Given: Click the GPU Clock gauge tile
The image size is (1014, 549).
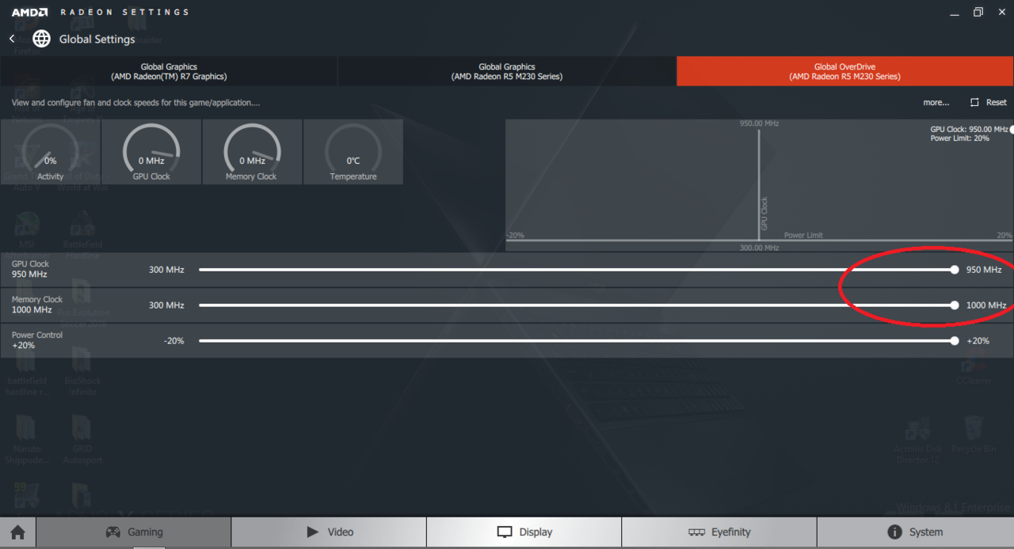Looking at the screenshot, I should (151, 152).
